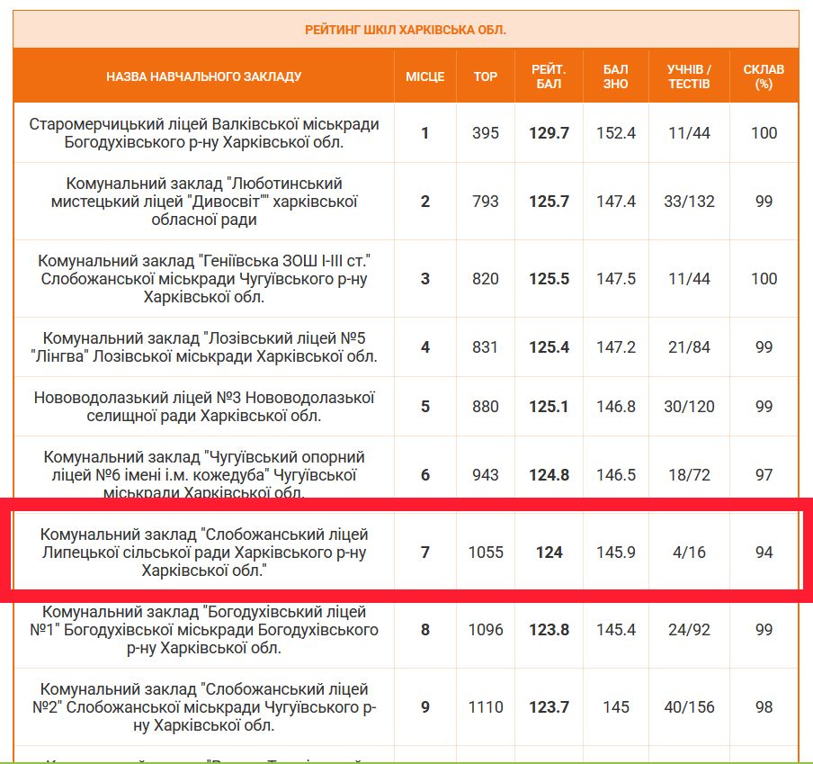Click students/tests value 40/156

click(689, 707)
